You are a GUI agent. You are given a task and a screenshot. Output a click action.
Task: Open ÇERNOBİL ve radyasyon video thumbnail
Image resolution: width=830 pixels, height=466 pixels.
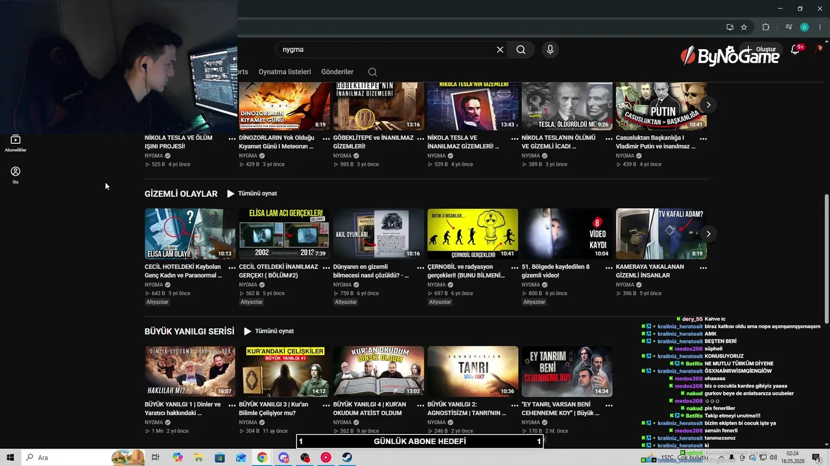click(x=473, y=234)
